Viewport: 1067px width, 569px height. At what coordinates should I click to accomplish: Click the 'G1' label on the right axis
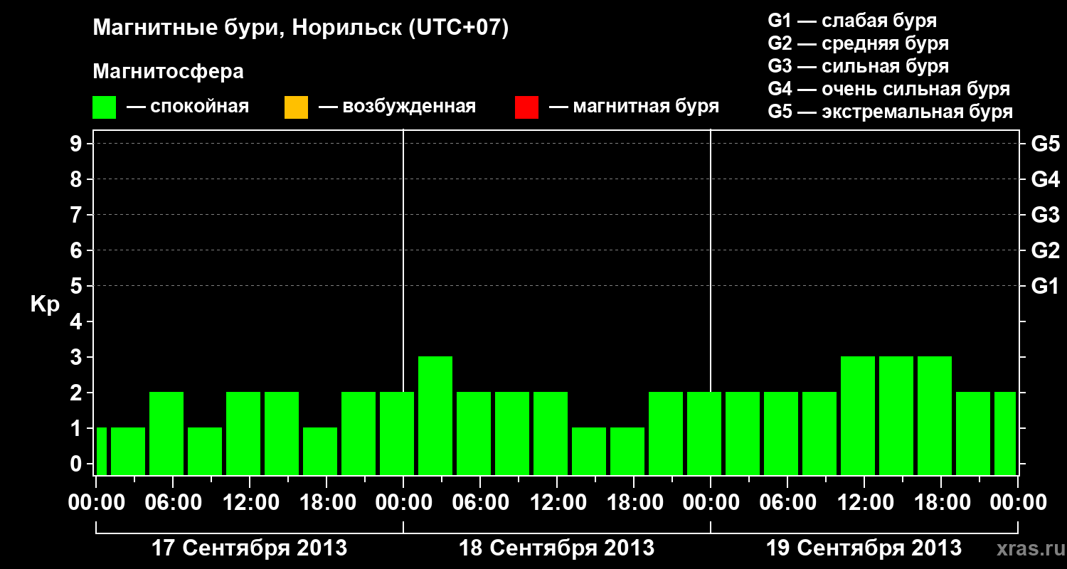[1046, 287]
